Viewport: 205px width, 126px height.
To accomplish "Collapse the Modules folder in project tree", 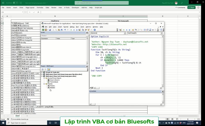I will point(44,84).
